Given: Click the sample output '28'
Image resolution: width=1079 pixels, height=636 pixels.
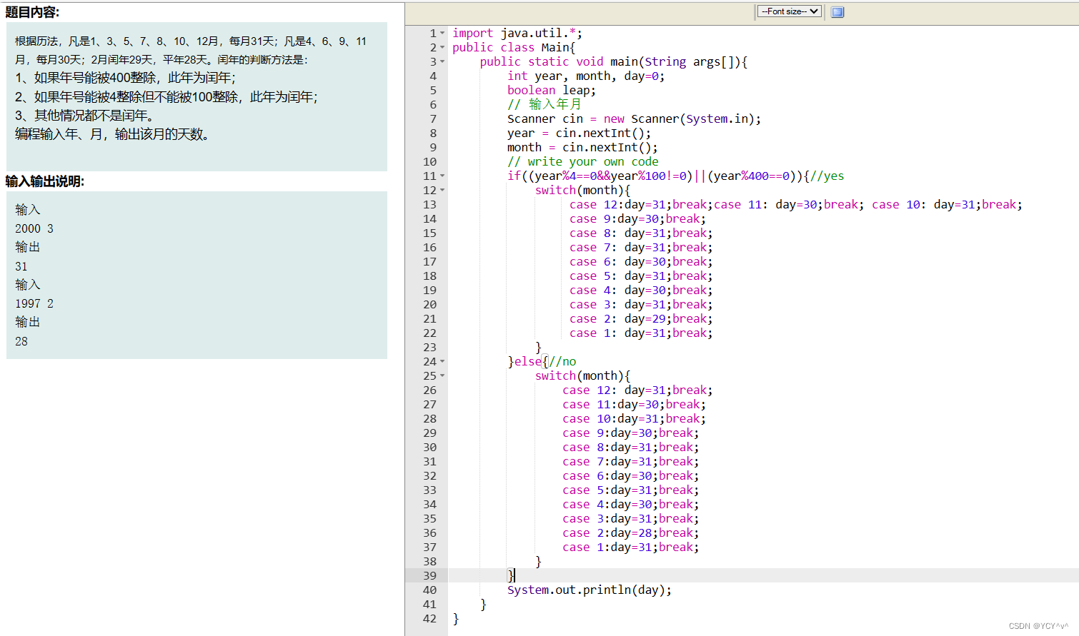Looking at the screenshot, I should (21, 341).
